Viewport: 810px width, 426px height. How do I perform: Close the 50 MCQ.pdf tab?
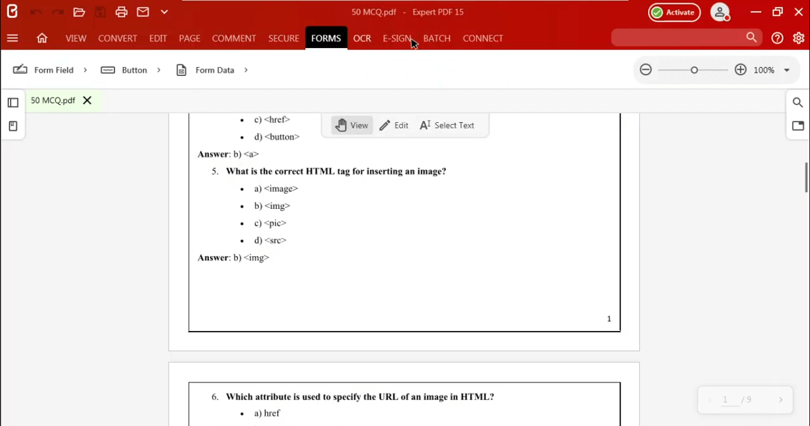click(x=87, y=100)
